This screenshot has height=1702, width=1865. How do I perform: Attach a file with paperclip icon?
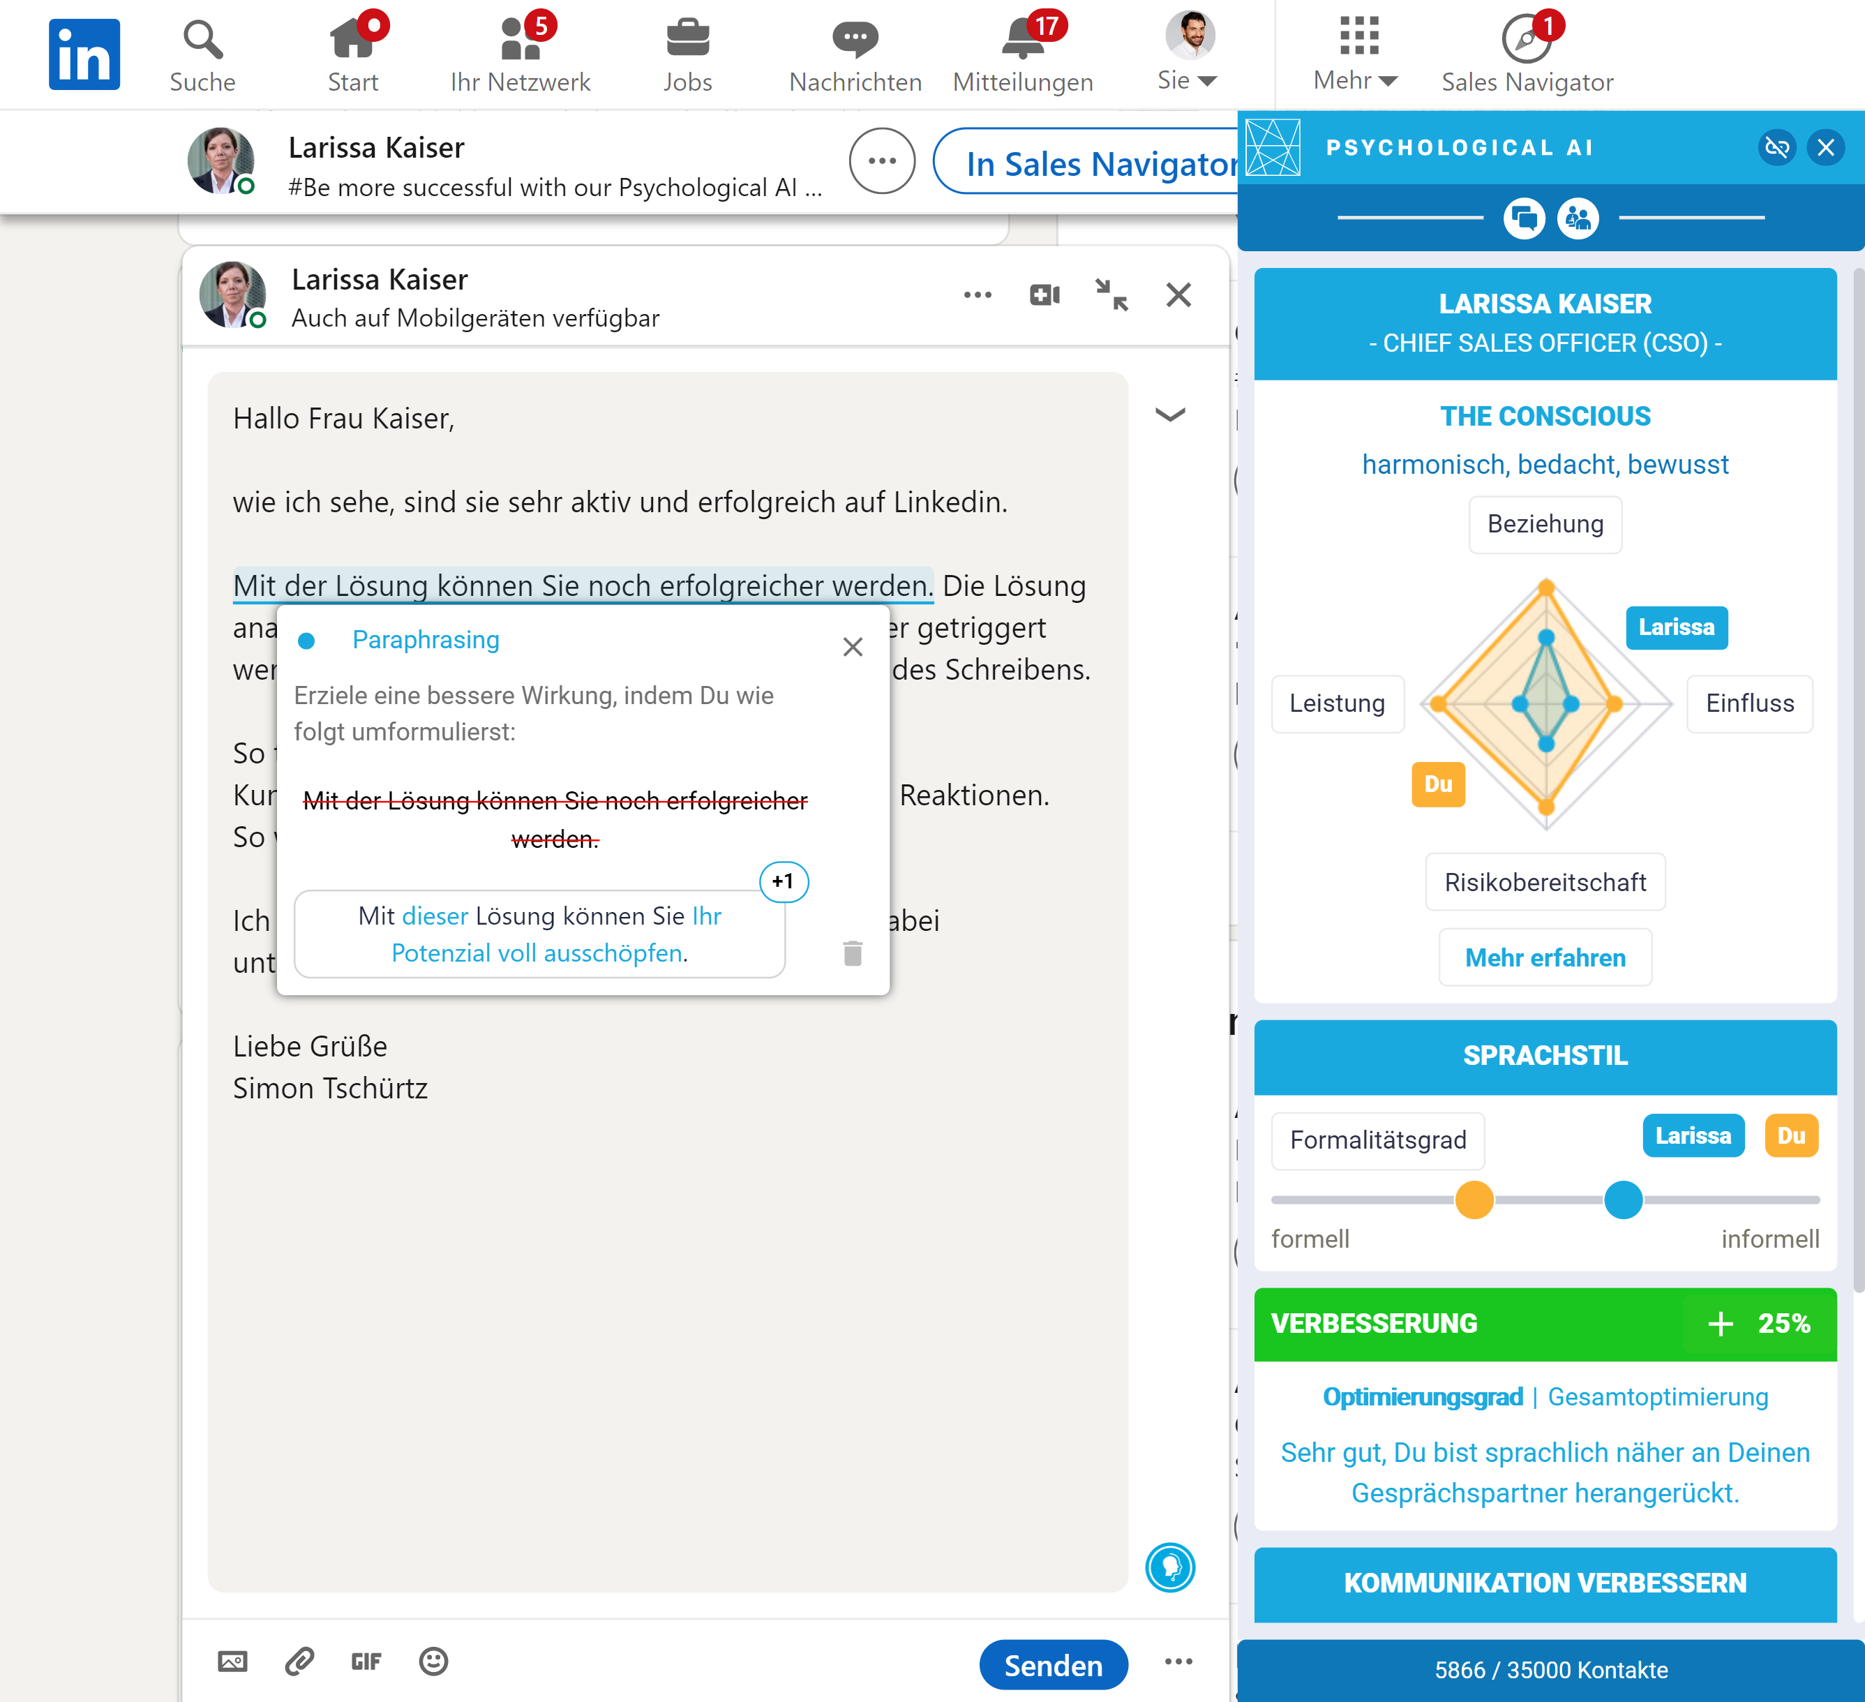tap(299, 1662)
